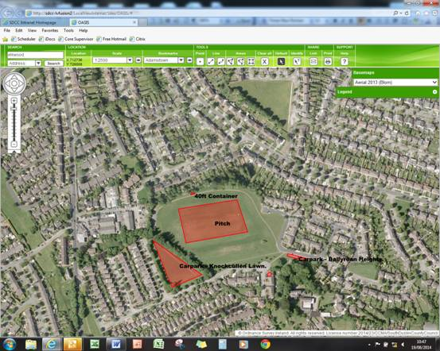
Task: Click browser Back arrow button
Action: [x=8, y=13]
